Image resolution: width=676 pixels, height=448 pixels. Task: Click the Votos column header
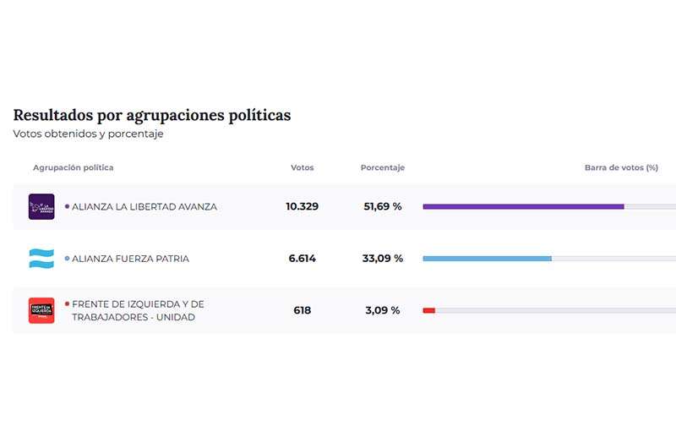pos(302,167)
